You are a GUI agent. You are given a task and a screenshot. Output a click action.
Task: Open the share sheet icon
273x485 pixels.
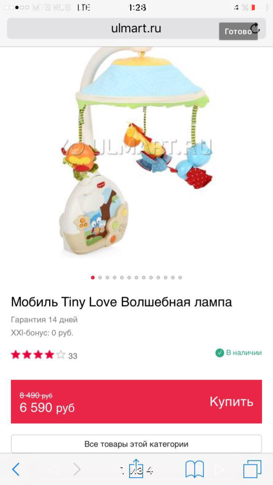point(136,468)
